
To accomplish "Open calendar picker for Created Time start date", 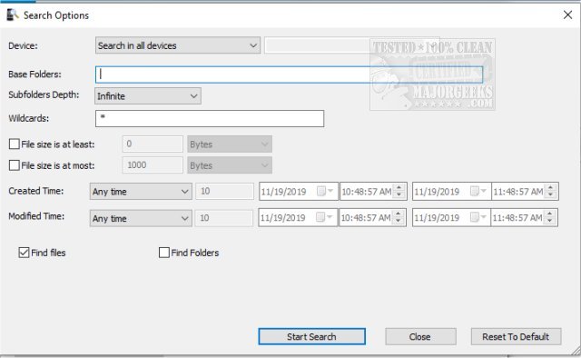I will pos(325,191).
